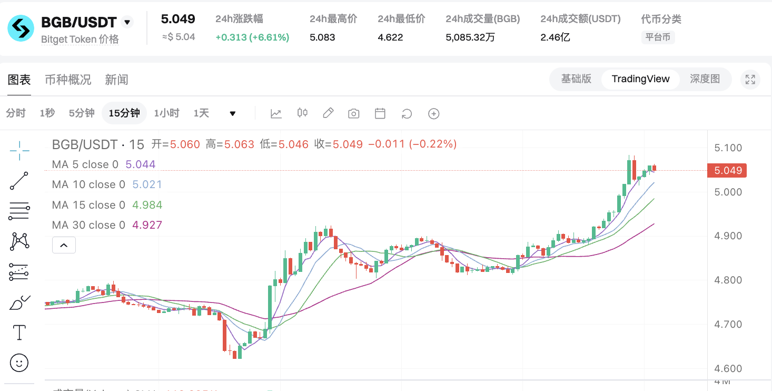Click the 24h成交额 value 2.46亿
Screen dimensions: 772x391
pos(555,37)
